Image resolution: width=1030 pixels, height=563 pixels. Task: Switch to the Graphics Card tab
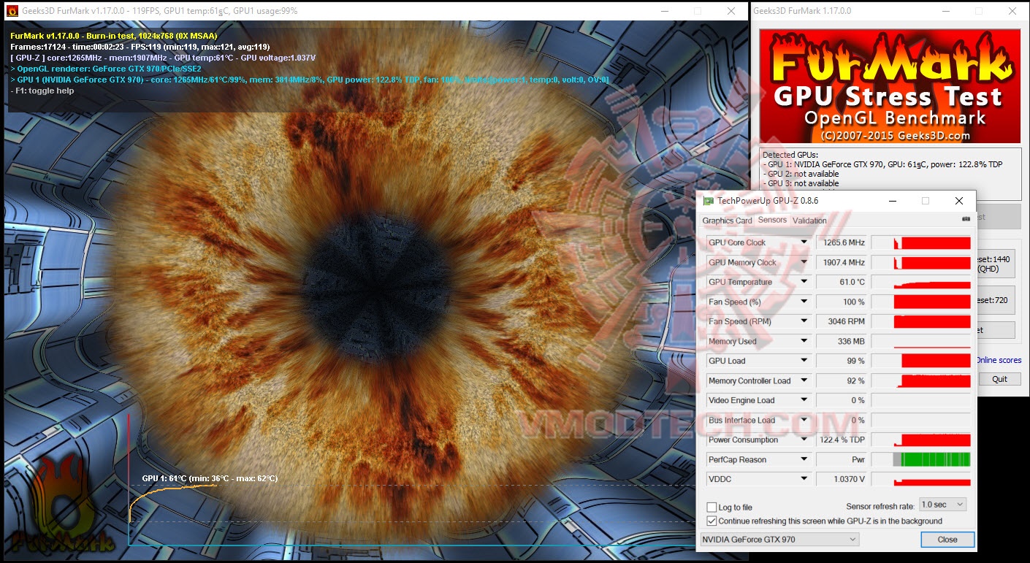click(727, 221)
